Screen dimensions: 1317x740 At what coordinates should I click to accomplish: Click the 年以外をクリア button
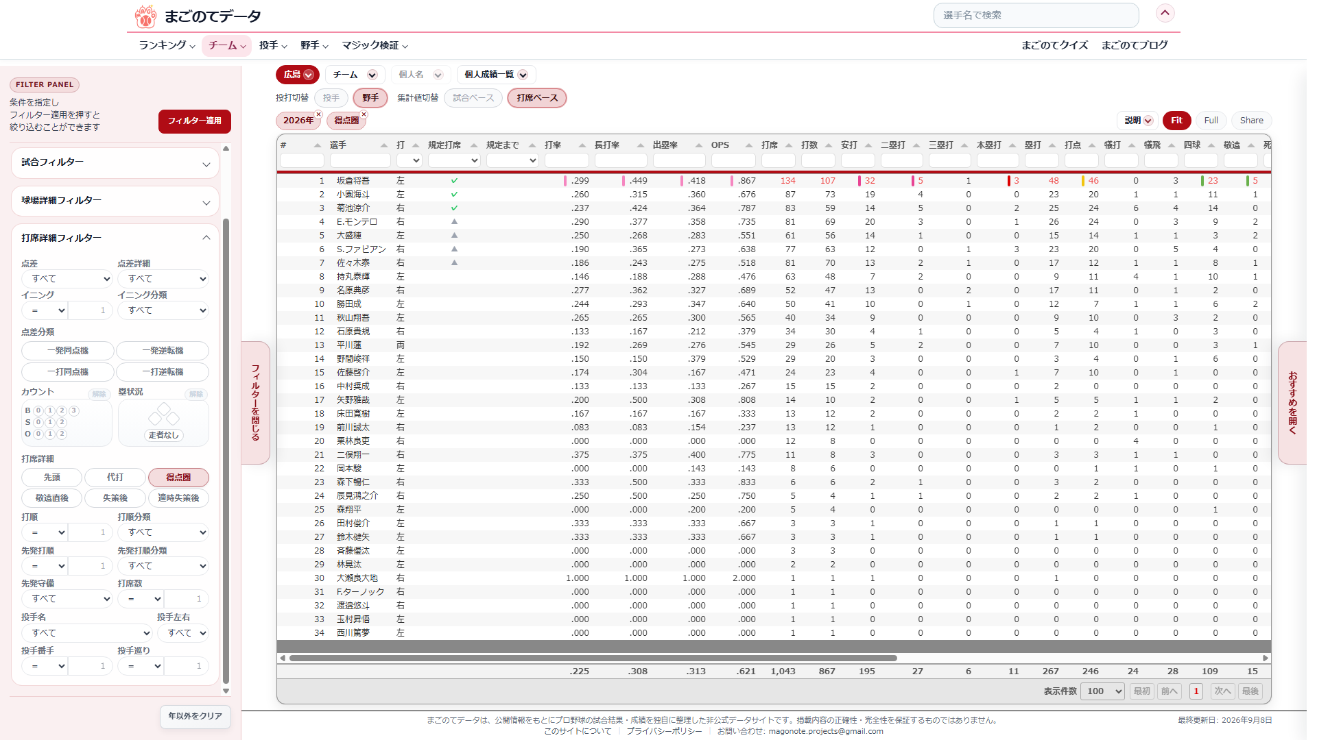tap(195, 716)
